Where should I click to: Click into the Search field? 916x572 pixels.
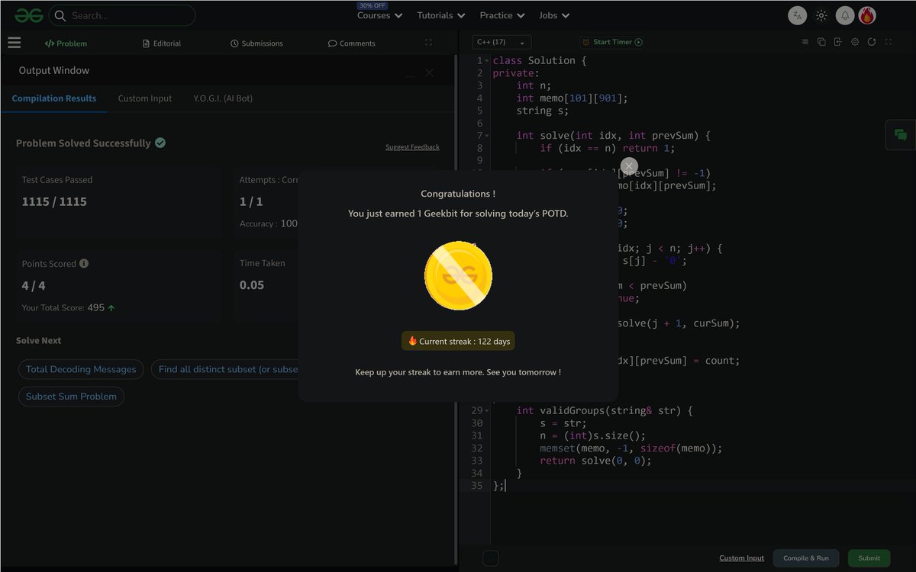122,15
